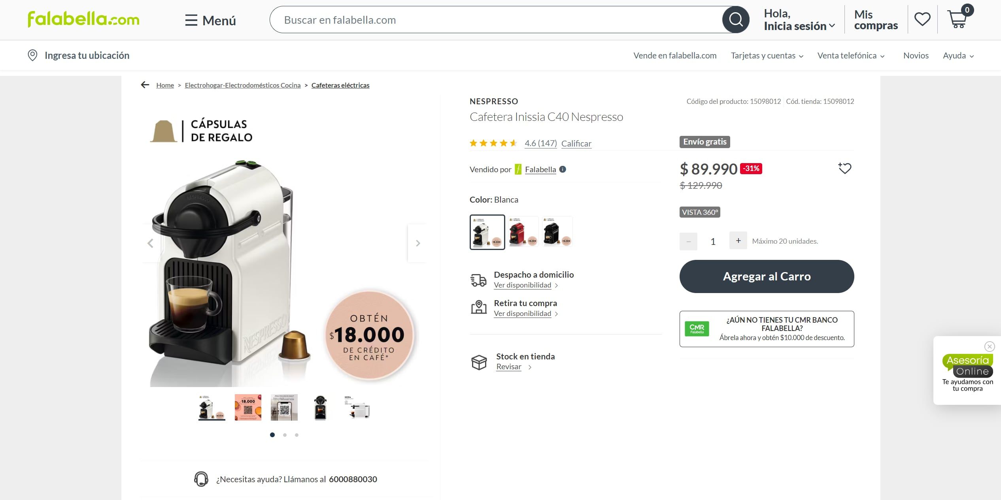Expand the Ayuda dropdown
This screenshot has width=1001, height=500.
coord(958,55)
